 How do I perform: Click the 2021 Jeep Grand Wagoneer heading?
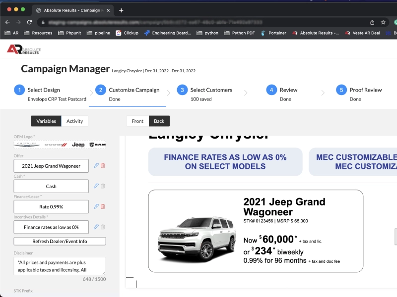point(284,207)
